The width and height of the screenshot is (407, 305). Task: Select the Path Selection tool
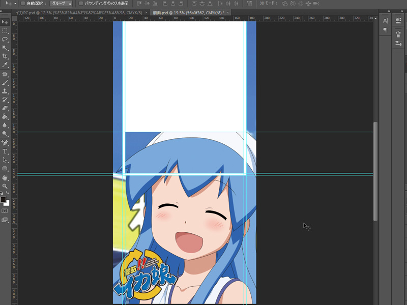pyautogui.click(x=5, y=160)
